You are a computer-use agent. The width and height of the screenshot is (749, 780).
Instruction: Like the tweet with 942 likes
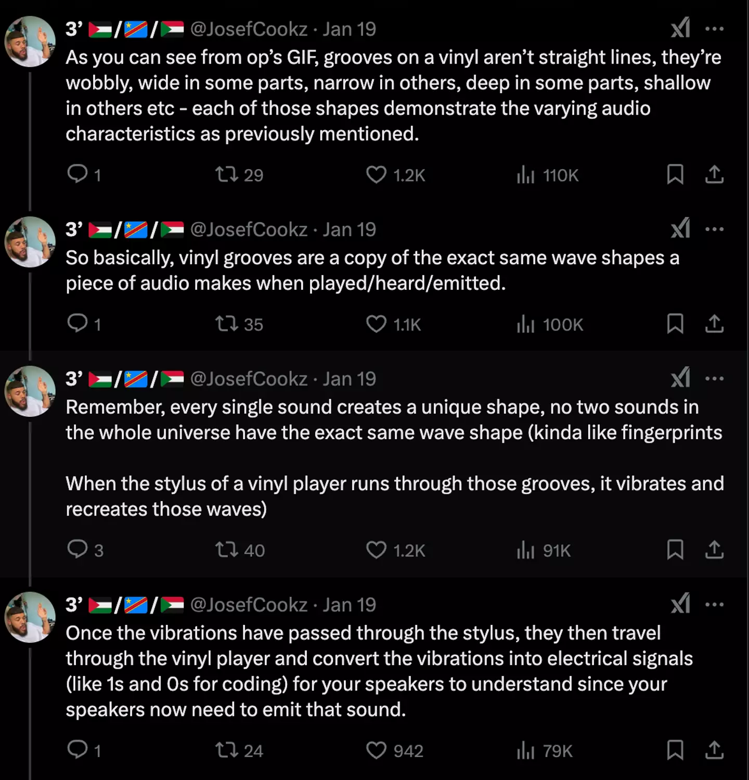[x=376, y=750]
